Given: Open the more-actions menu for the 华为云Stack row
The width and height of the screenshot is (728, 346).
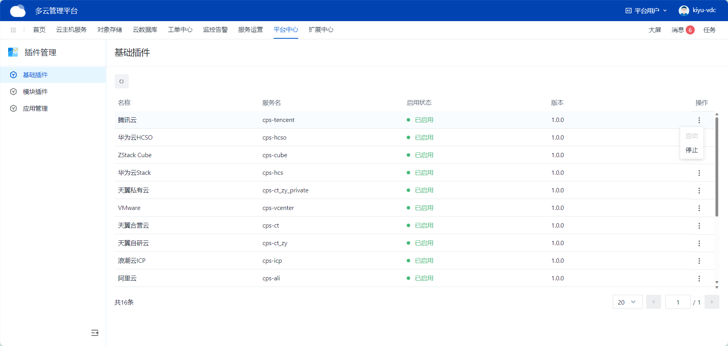Looking at the screenshot, I should (699, 173).
